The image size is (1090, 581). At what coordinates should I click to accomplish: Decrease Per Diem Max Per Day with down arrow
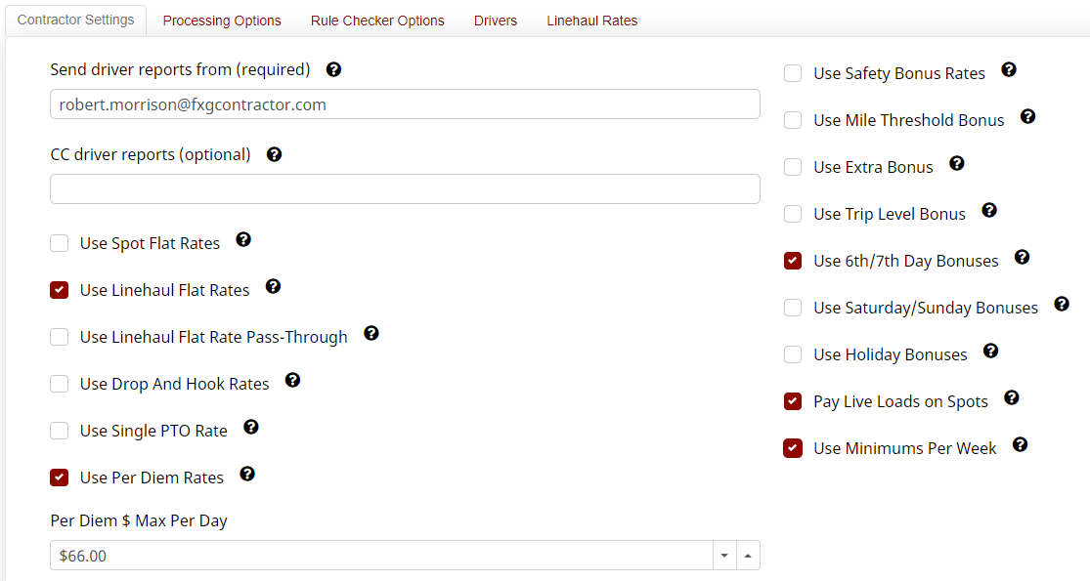(x=724, y=556)
